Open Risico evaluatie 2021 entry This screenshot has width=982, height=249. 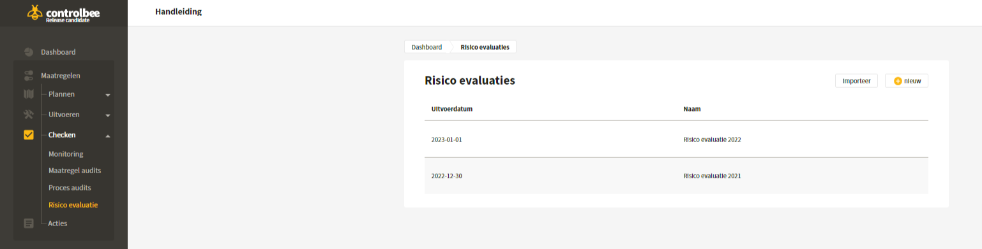pyautogui.click(x=712, y=176)
